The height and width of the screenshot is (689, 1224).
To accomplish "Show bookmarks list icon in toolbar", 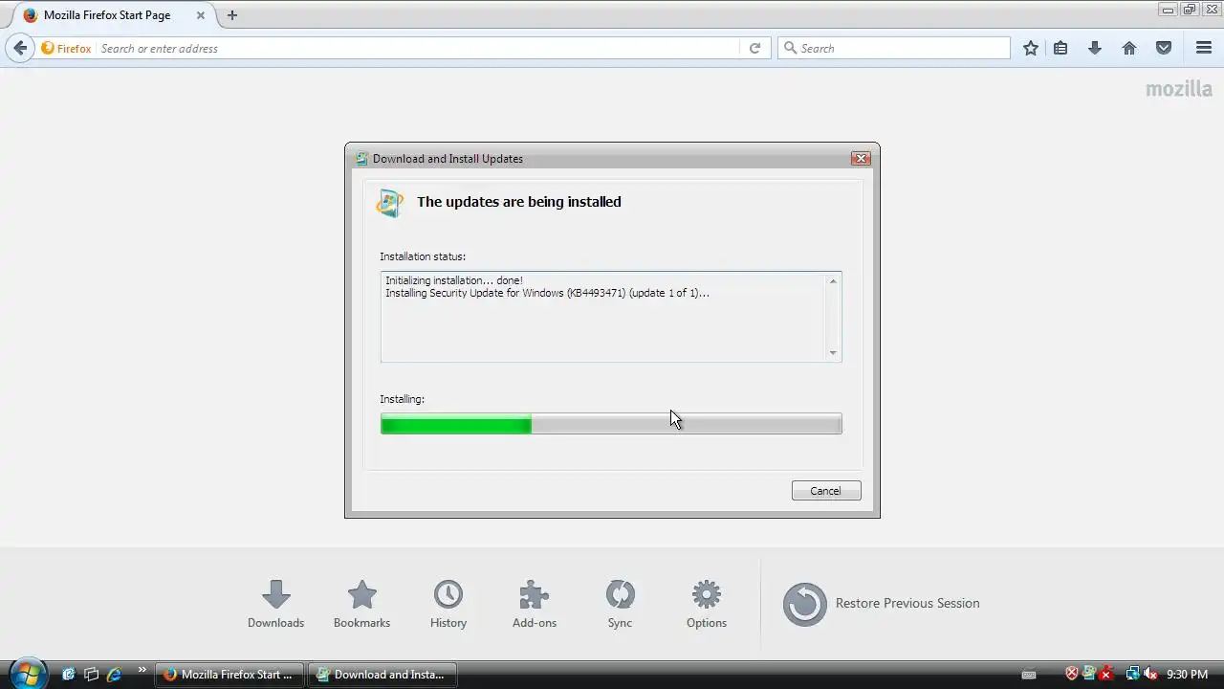I will 1060,48.
